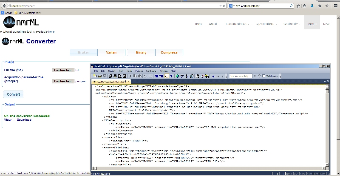340x176 pixels.
Task: Open the search toolbar options dropdown in TextPad
Action: click(x=280, y=77)
